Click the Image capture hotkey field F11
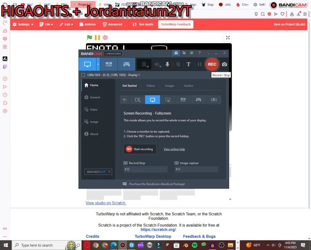The width and height of the screenshot is (311, 250). pos(196,169)
